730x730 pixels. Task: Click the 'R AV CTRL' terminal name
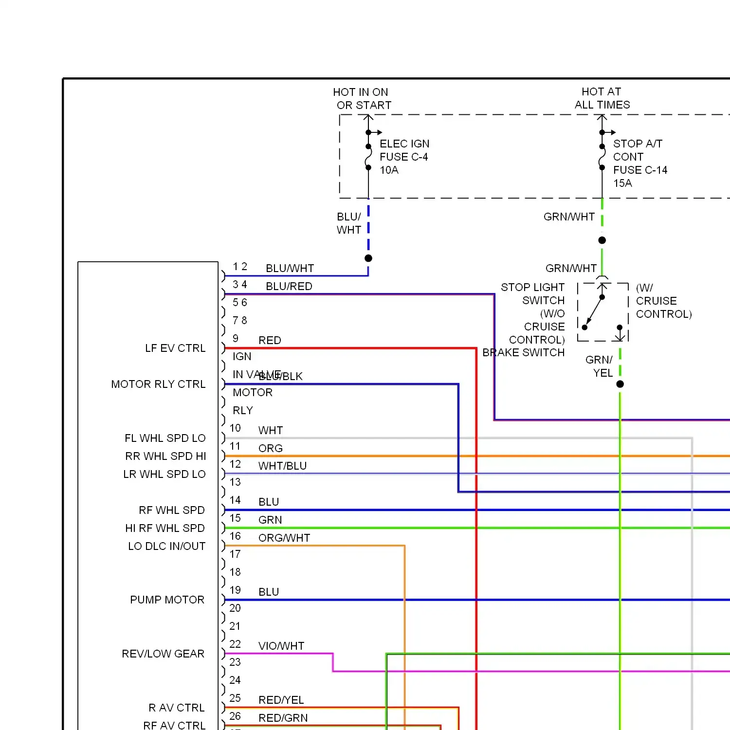coord(177,708)
